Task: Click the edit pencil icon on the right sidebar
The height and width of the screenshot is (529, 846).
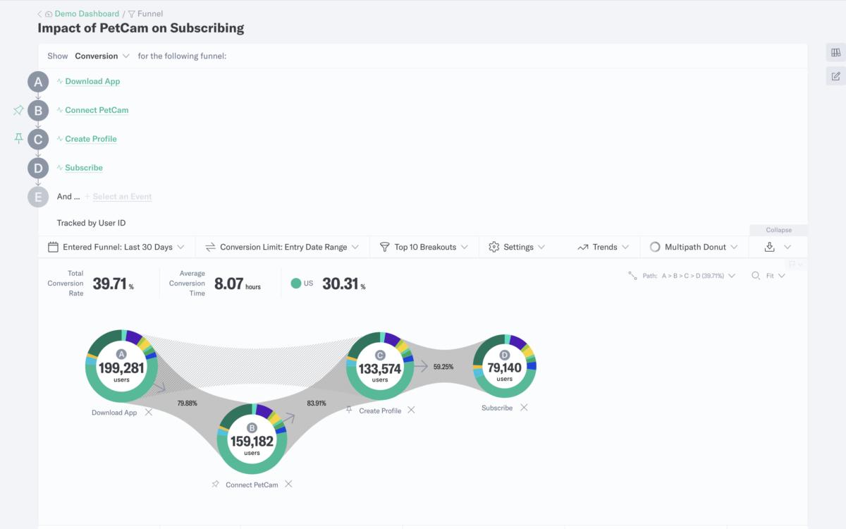Action: (835, 75)
